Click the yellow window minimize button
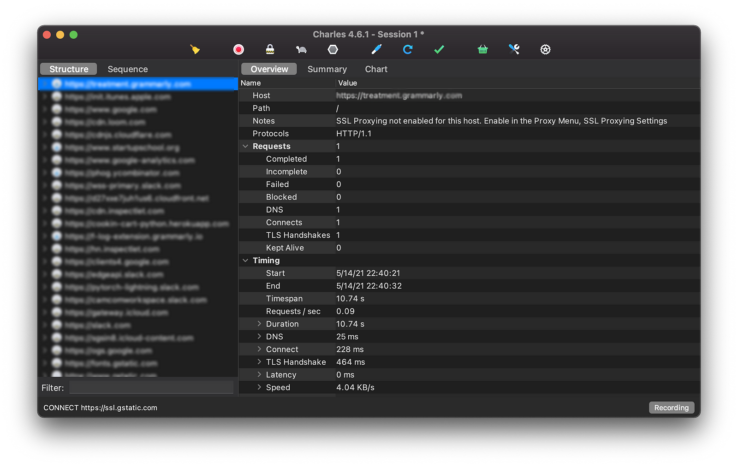Image resolution: width=738 pixels, height=467 pixels. [x=60, y=35]
